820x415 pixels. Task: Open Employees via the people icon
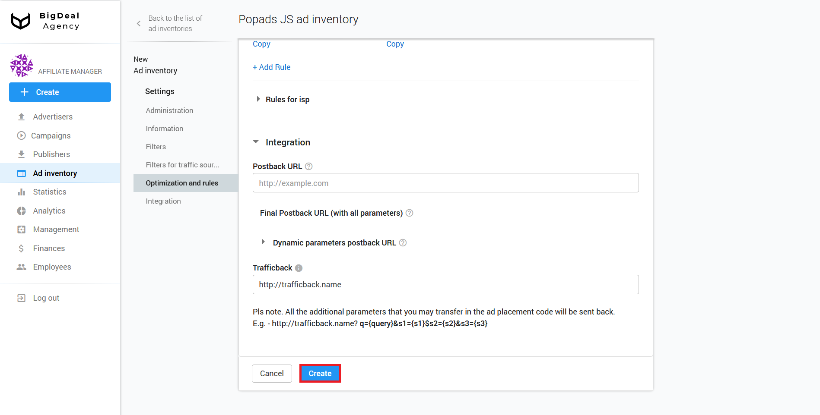[22, 267]
